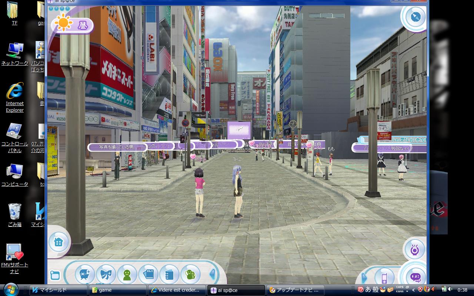Screen dimensions: 474x296
Task: Open the purple chat speech bubble icon
Action: point(415,276)
